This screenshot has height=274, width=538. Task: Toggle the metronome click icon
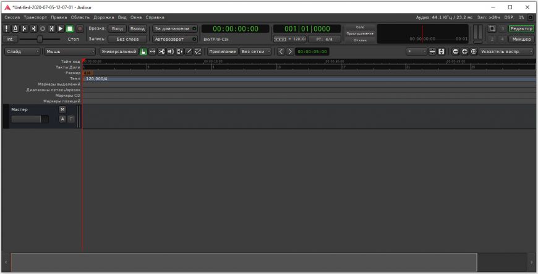[16, 28]
